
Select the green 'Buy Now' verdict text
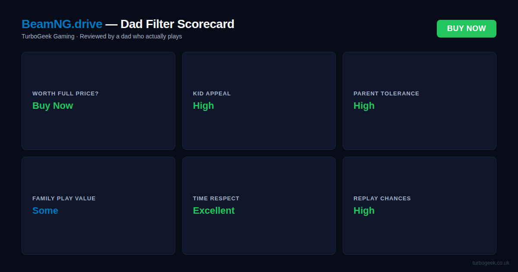[x=53, y=106]
